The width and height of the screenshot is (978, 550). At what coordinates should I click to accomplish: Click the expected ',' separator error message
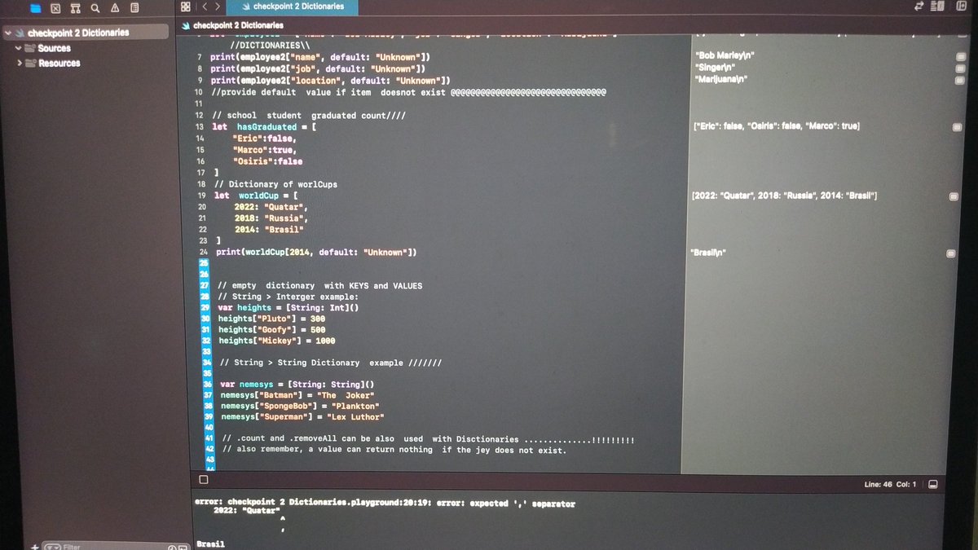click(385, 504)
